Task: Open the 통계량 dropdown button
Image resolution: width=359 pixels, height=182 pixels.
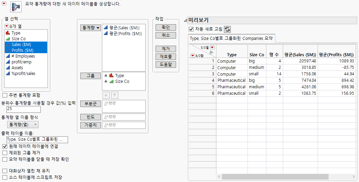Action: [91, 28]
